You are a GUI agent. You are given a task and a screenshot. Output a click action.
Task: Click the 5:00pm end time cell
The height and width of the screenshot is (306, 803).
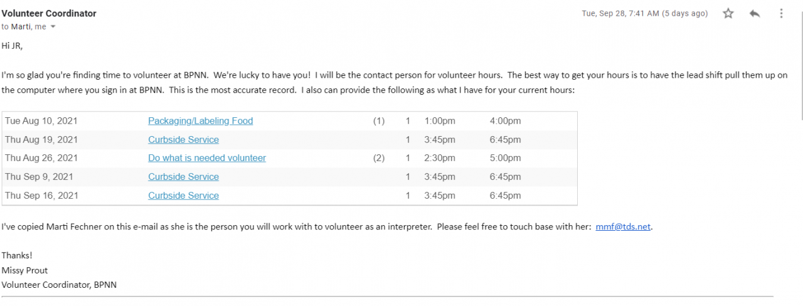pyautogui.click(x=505, y=158)
